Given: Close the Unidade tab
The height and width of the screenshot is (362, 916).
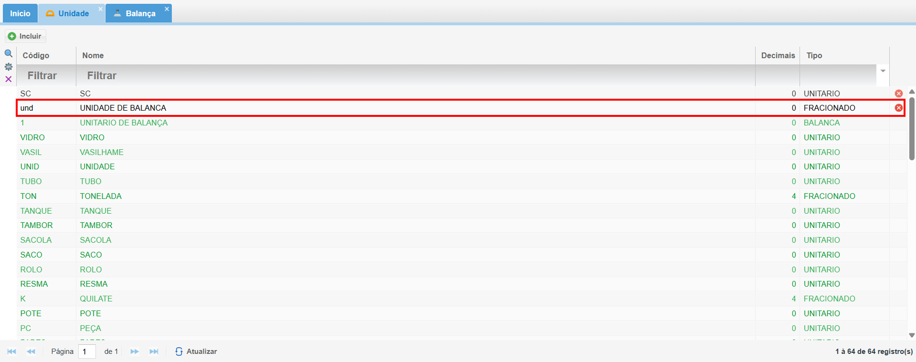Looking at the screenshot, I should click(x=100, y=9).
